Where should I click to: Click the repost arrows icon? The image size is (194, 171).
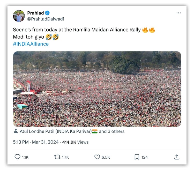[57, 157]
